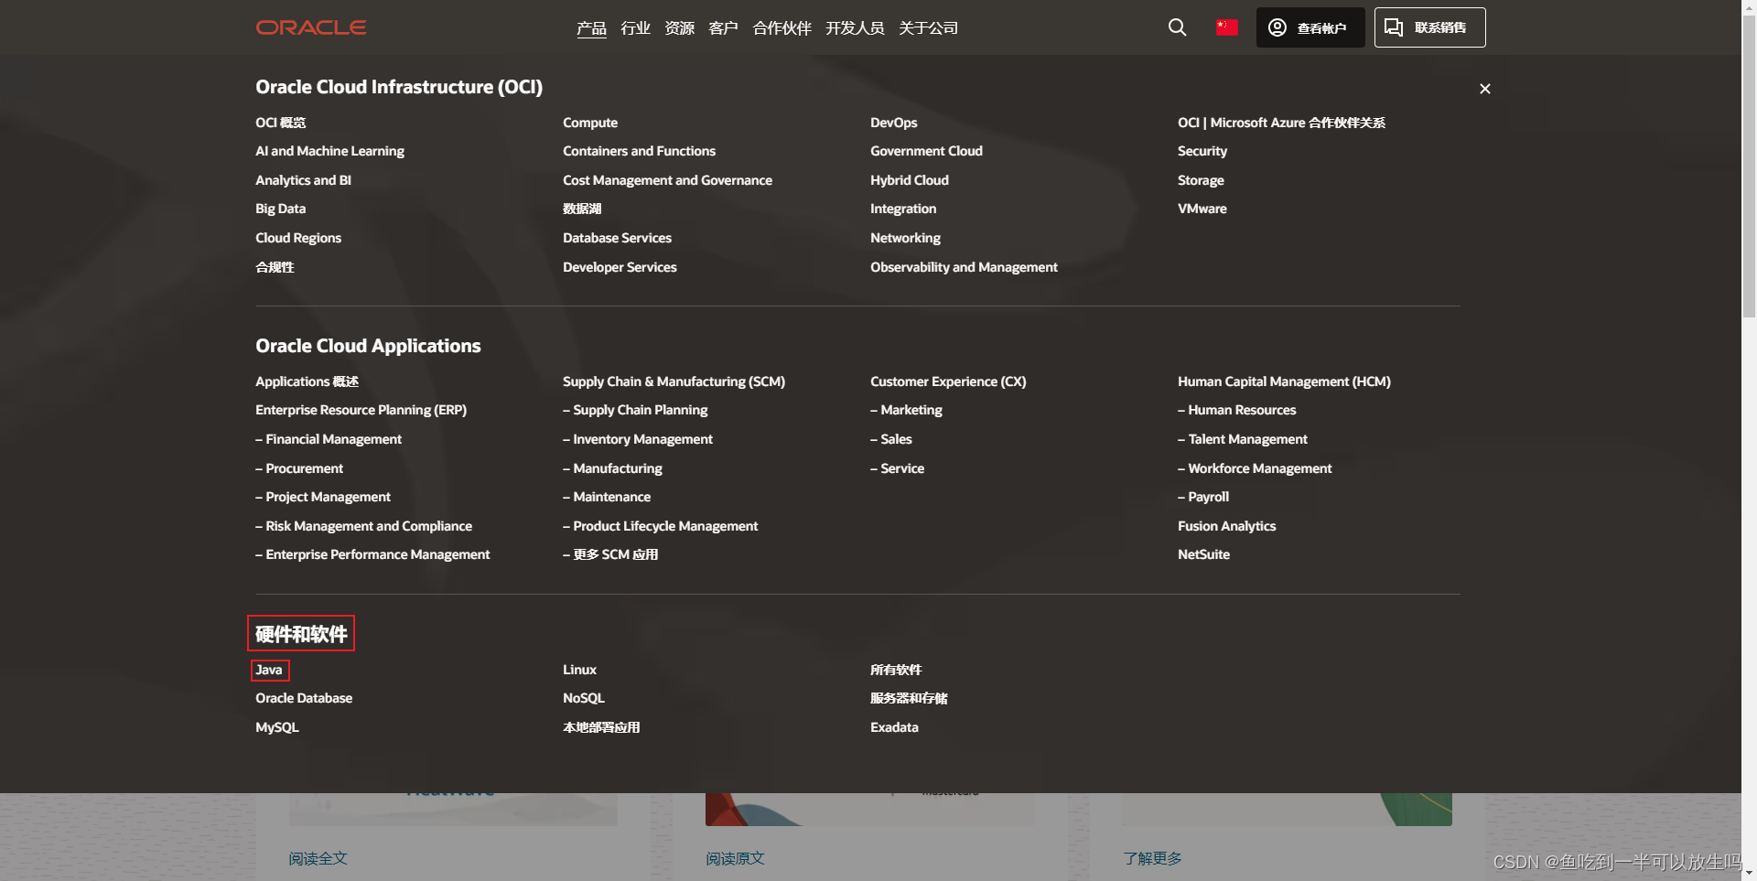Open the Applications 概述 link

[x=307, y=381]
